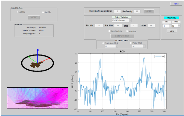The height and width of the screenshot is (116, 184).
Task: Click the Max Size value 13.34726
Action: click(x=42, y=27)
